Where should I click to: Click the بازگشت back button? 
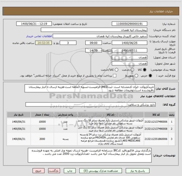coord(54,171)
